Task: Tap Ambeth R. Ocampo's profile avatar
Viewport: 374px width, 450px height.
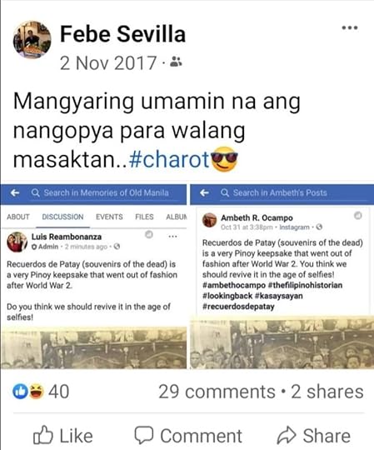Action: (209, 220)
